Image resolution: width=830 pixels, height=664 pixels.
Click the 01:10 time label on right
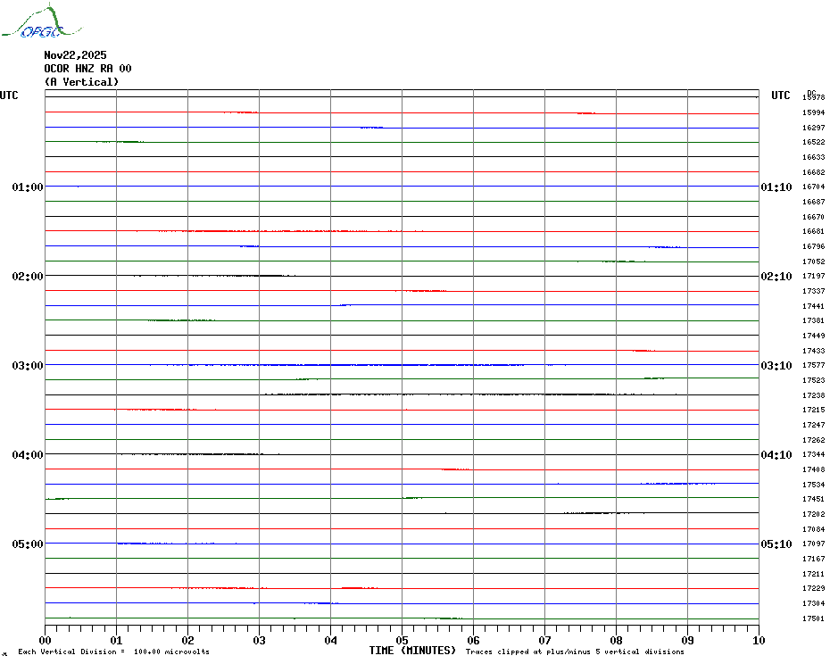click(776, 187)
